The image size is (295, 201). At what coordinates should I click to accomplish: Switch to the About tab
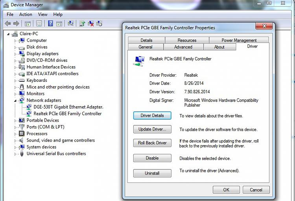coord(219,47)
